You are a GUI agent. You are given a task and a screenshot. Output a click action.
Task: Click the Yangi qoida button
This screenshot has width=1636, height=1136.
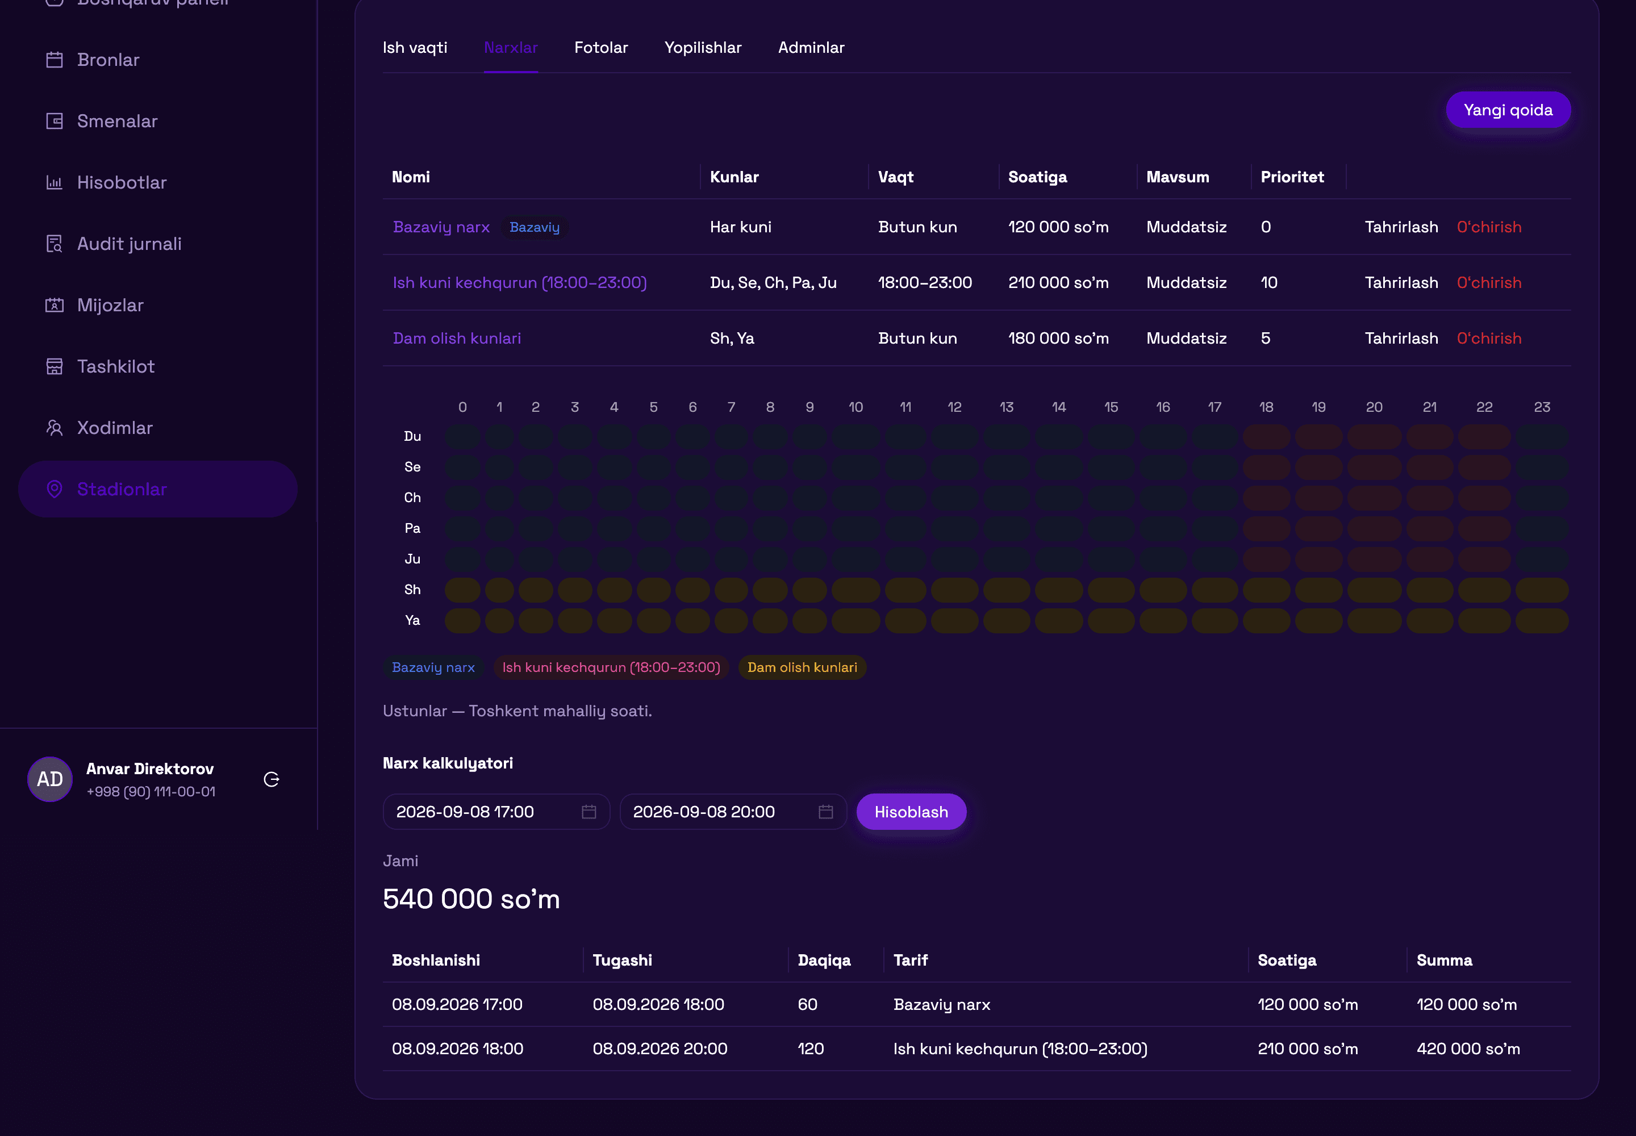click(x=1509, y=110)
